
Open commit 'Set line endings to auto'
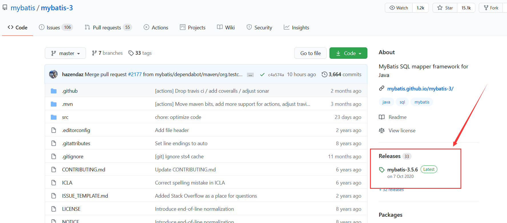point(181,143)
